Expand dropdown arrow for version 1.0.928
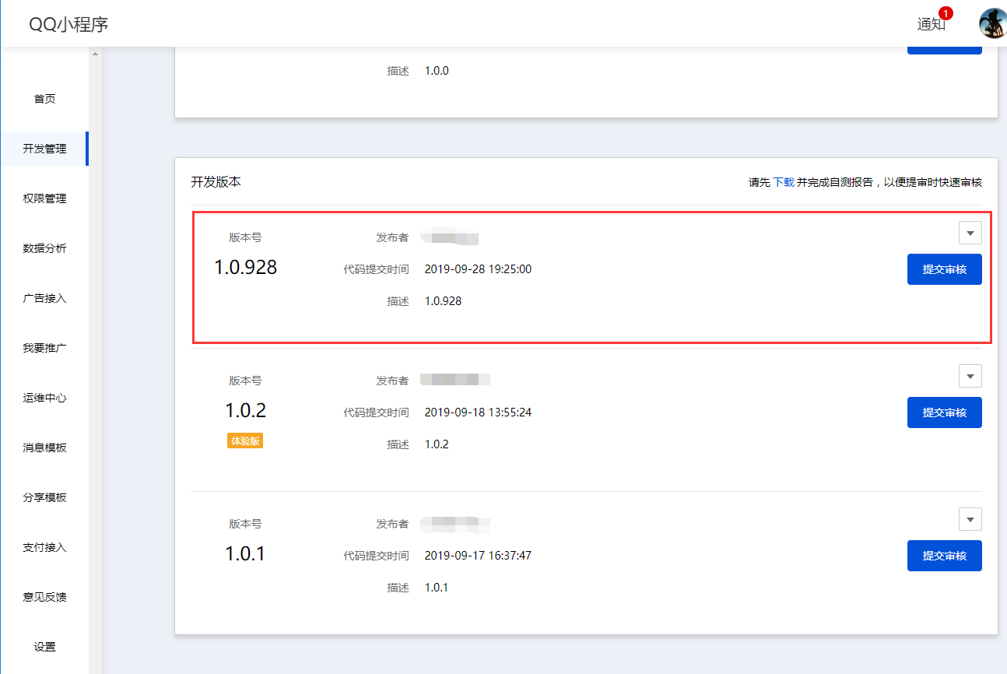The width and height of the screenshot is (1007, 674). point(970,233)
